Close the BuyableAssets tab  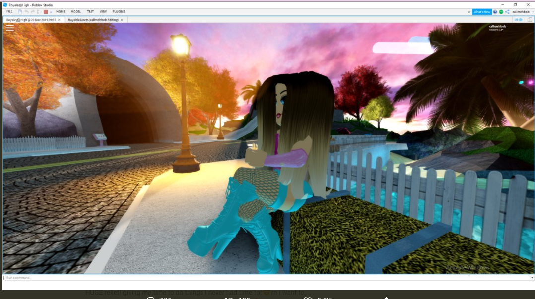122,20
